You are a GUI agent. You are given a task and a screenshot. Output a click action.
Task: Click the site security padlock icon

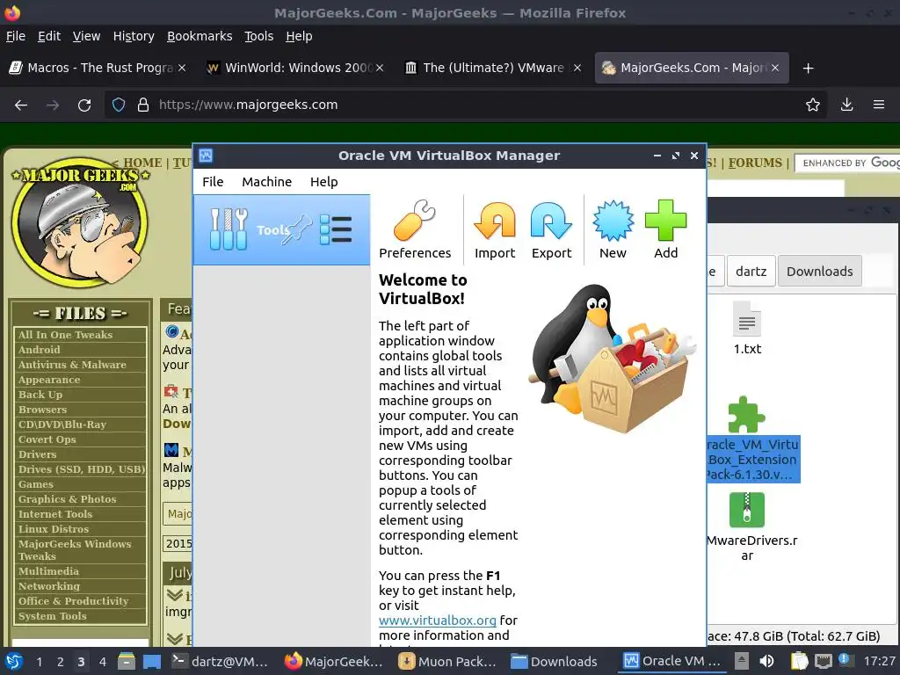pyautogui.click(x=143, y=105)
